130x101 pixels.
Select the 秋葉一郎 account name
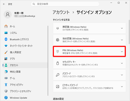click(x=19, y=13)
